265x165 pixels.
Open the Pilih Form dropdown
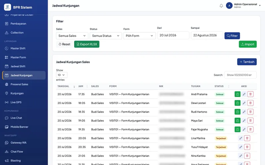(139, 36)
